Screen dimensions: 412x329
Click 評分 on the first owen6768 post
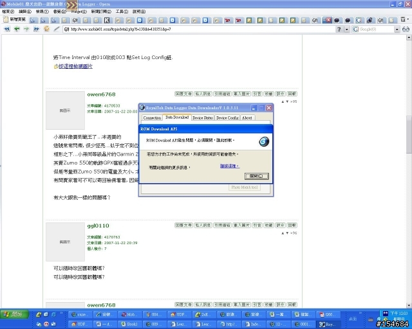pos(281,94)
